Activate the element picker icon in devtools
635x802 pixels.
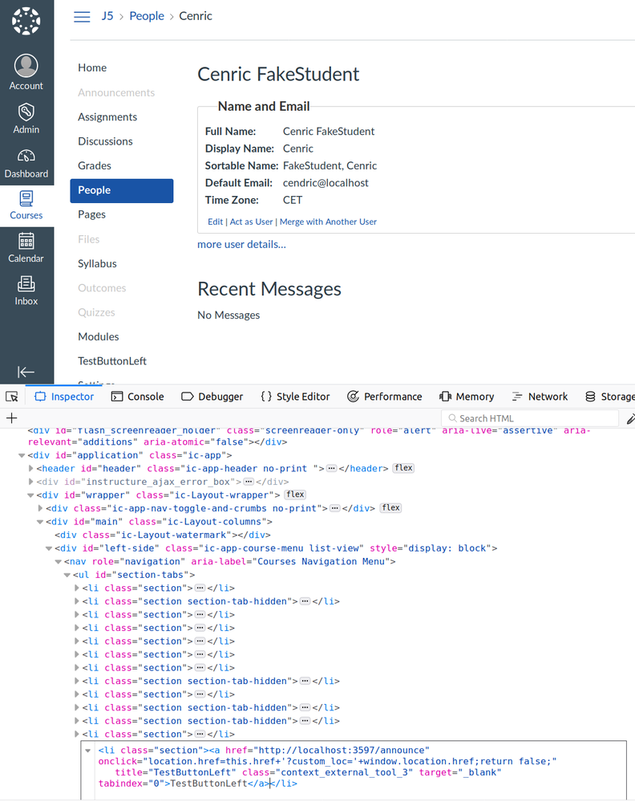[x=12, y=397]
